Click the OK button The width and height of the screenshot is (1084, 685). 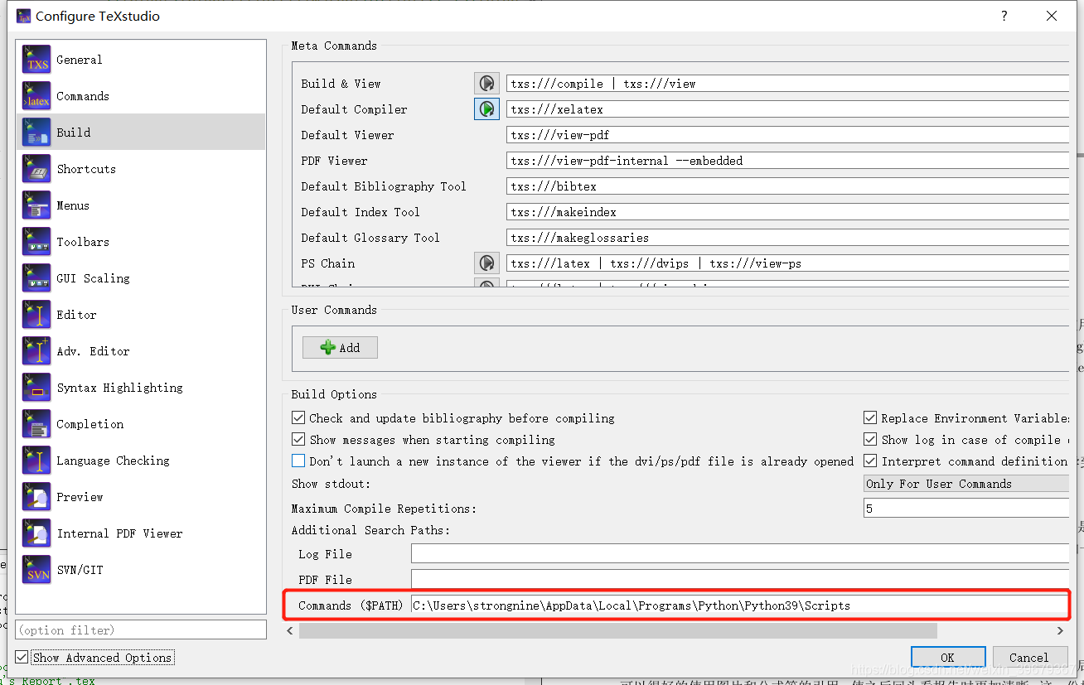click(x=948, y=658)
